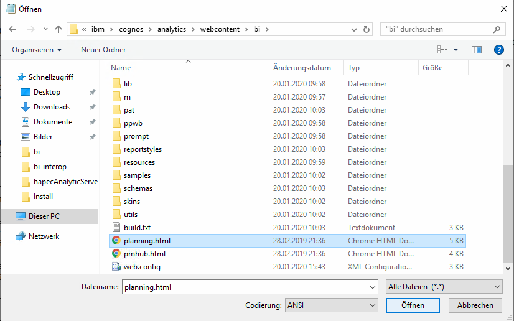
Task: Toggle the preview pane icon
Action: 476,50
